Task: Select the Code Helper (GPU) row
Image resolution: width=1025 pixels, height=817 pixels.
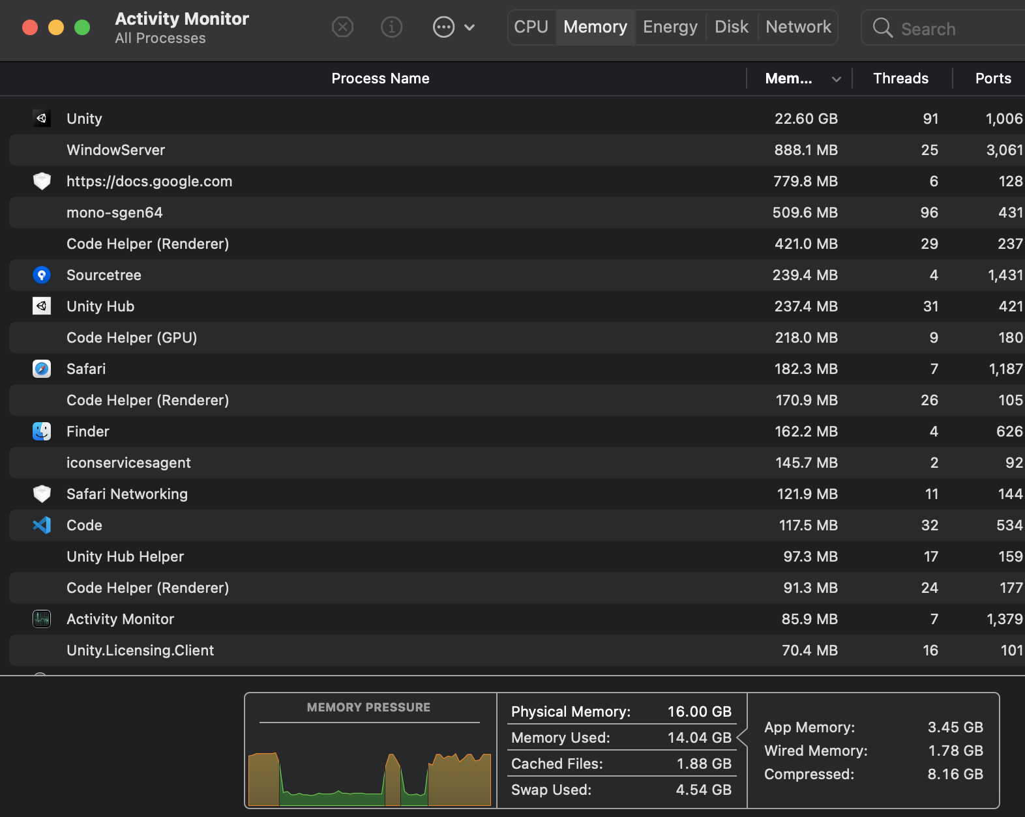Action: coord(517,337)
